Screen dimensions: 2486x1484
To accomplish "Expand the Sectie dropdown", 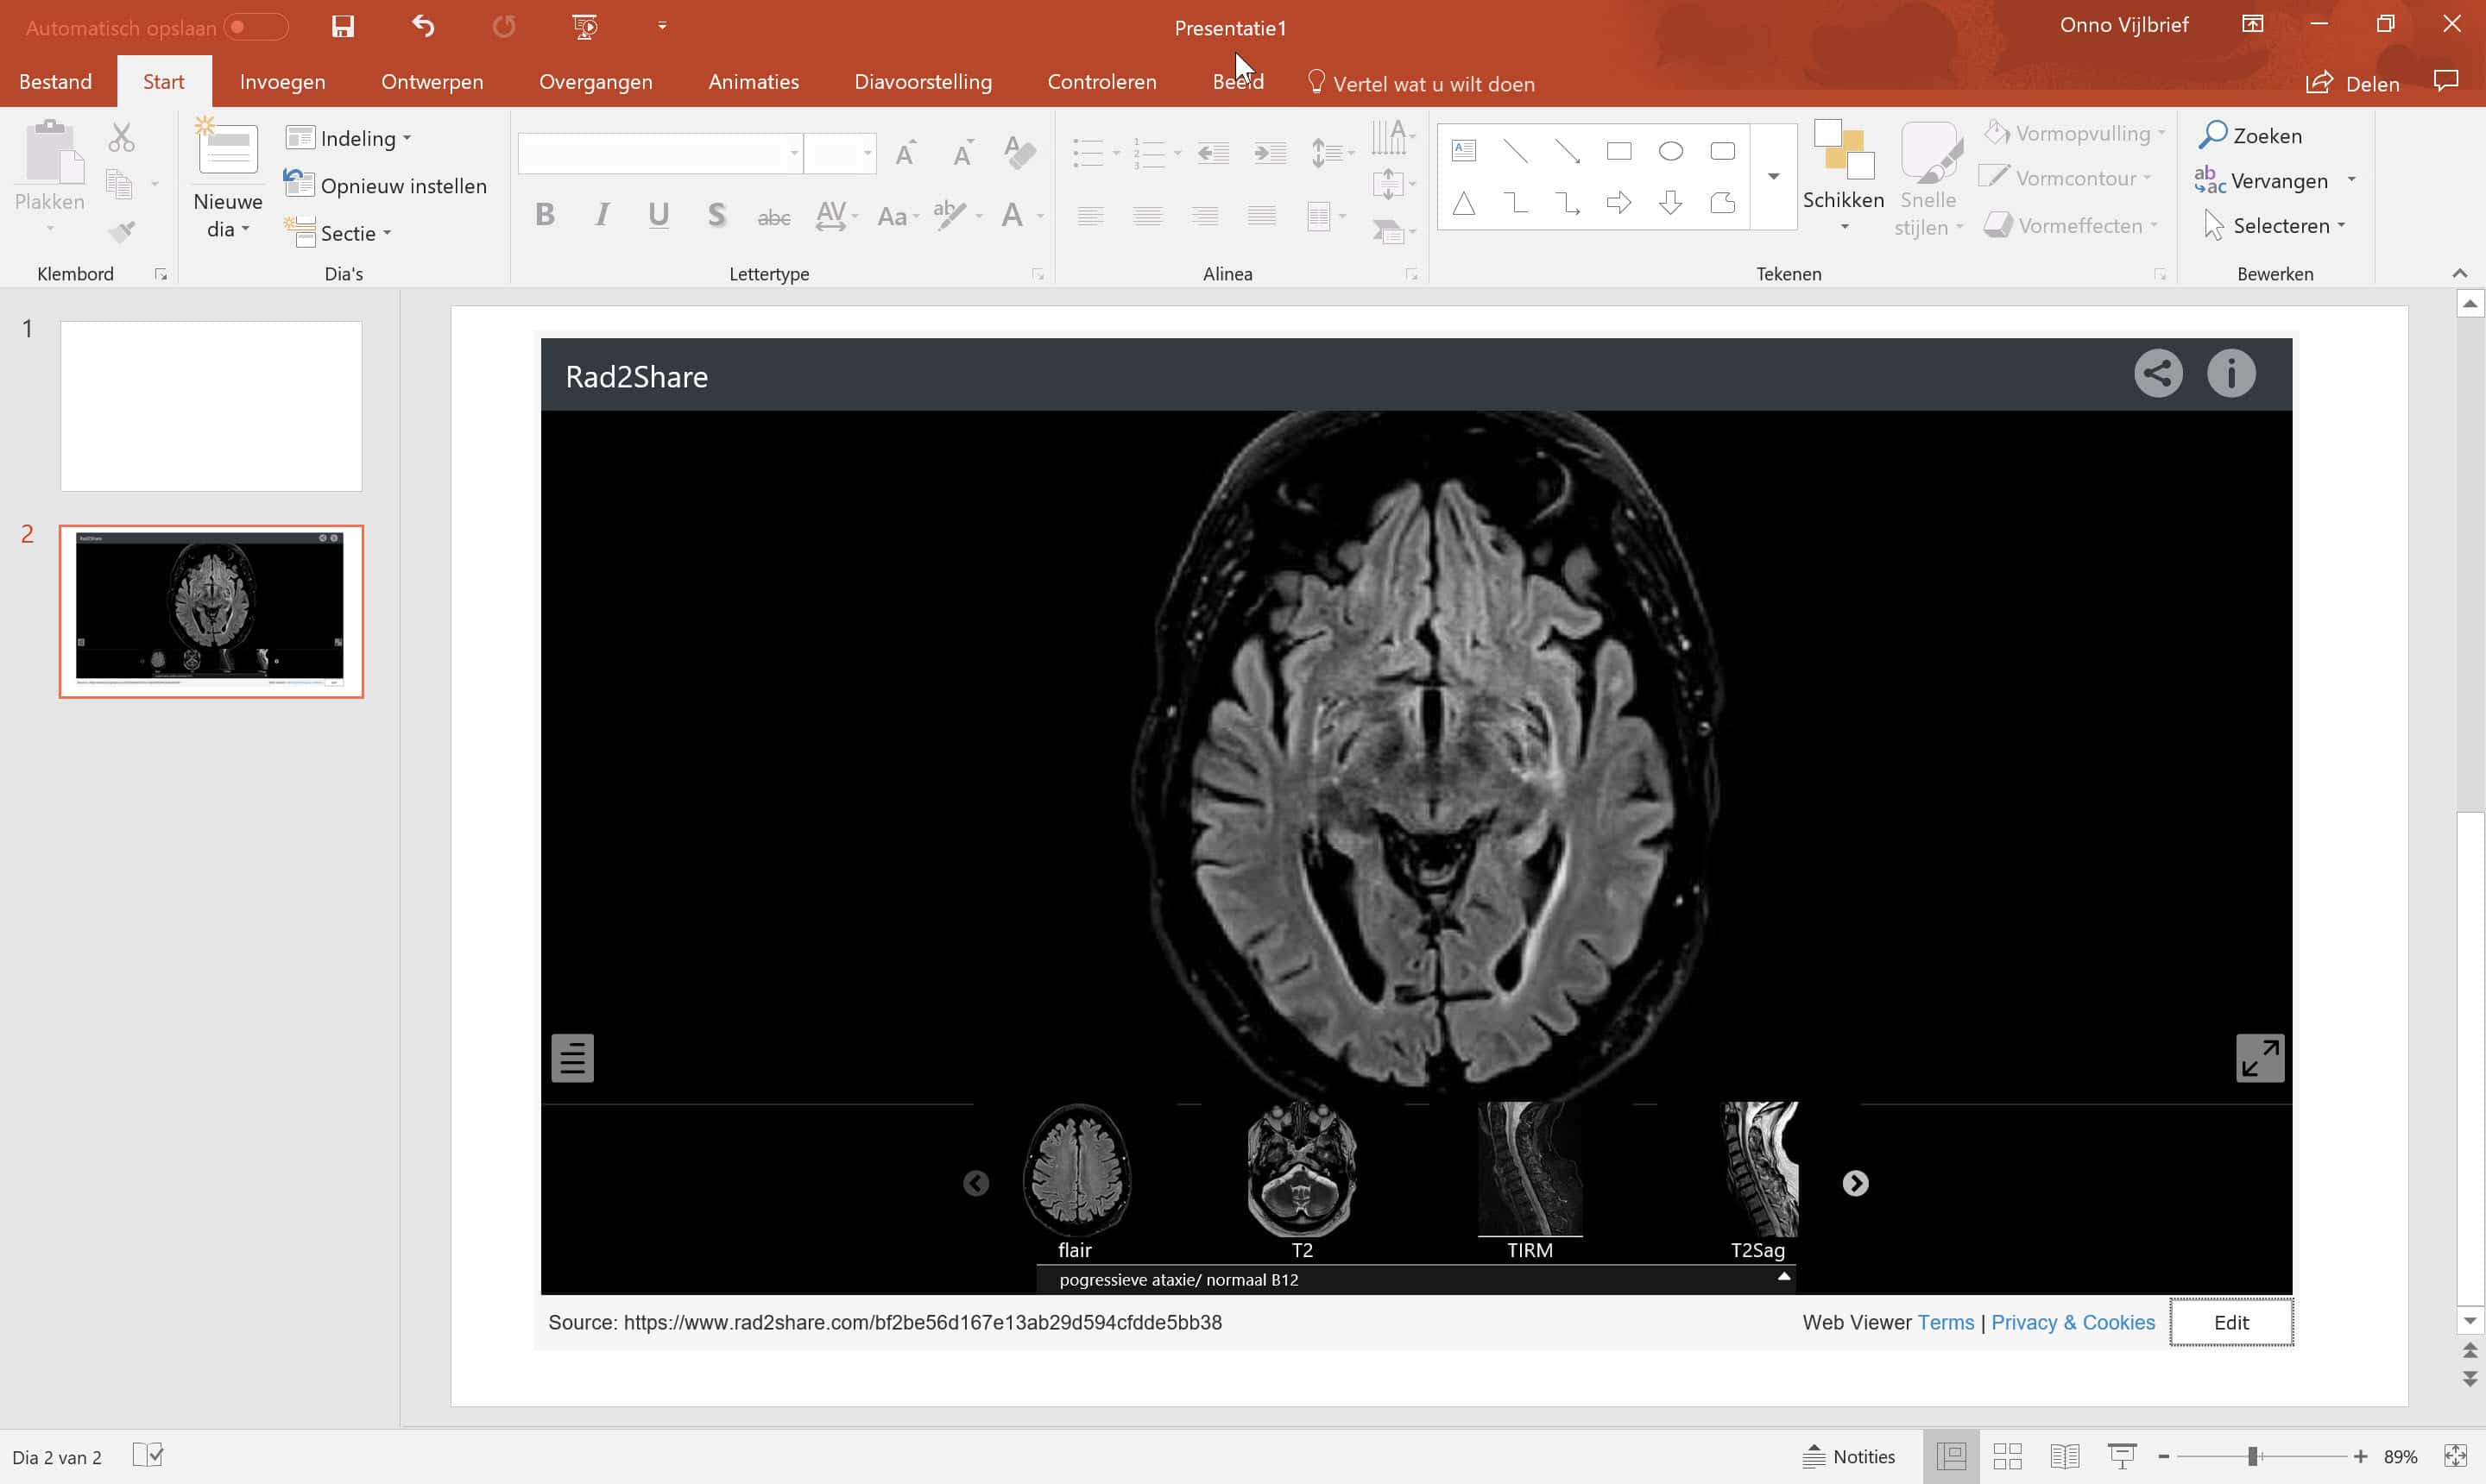I will [x=338, y=233].
